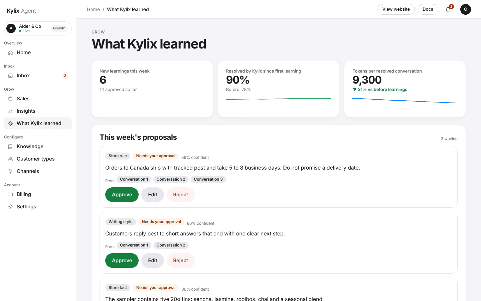Approve the short answers writing style proposal

[x=122, y=261]
